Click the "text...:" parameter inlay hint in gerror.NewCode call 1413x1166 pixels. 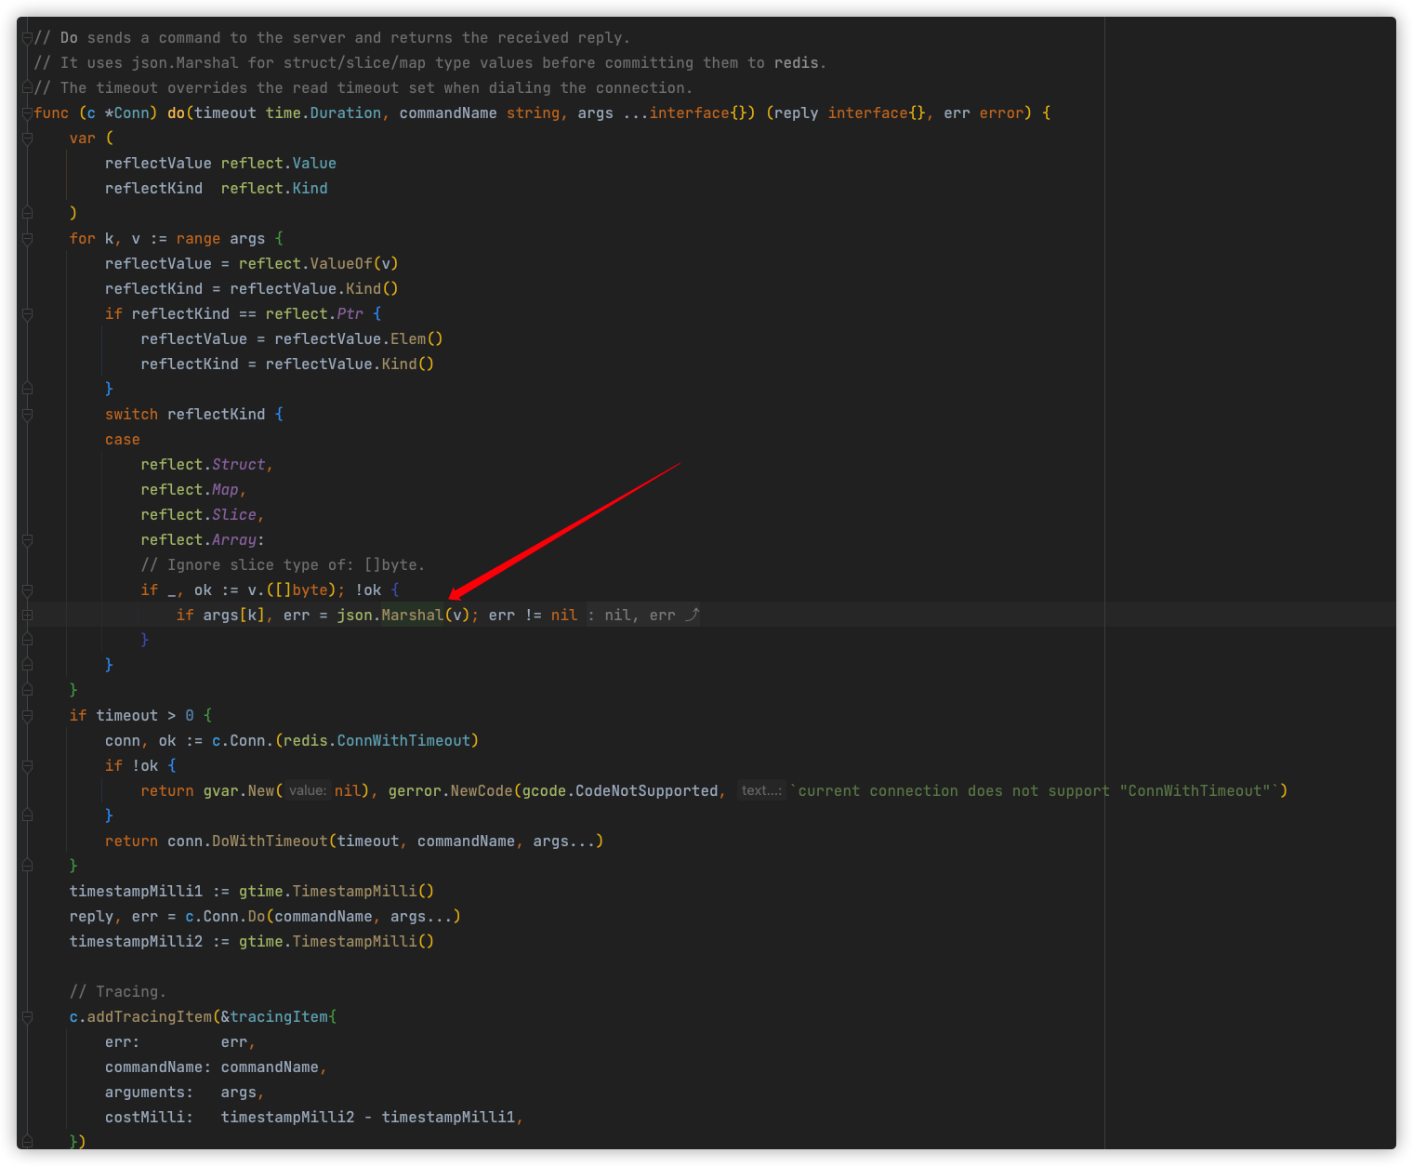pos(760,790)
